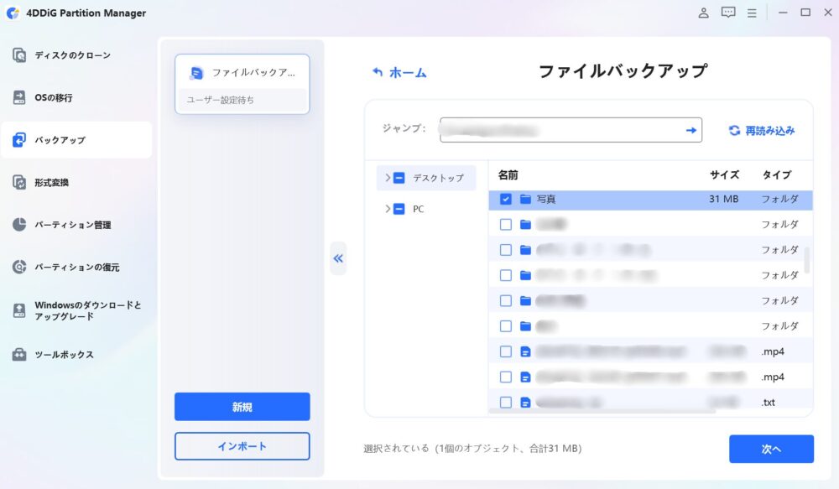Click the 31 MB size cell
The image size is (839, 489).
[x=723, y=199]
